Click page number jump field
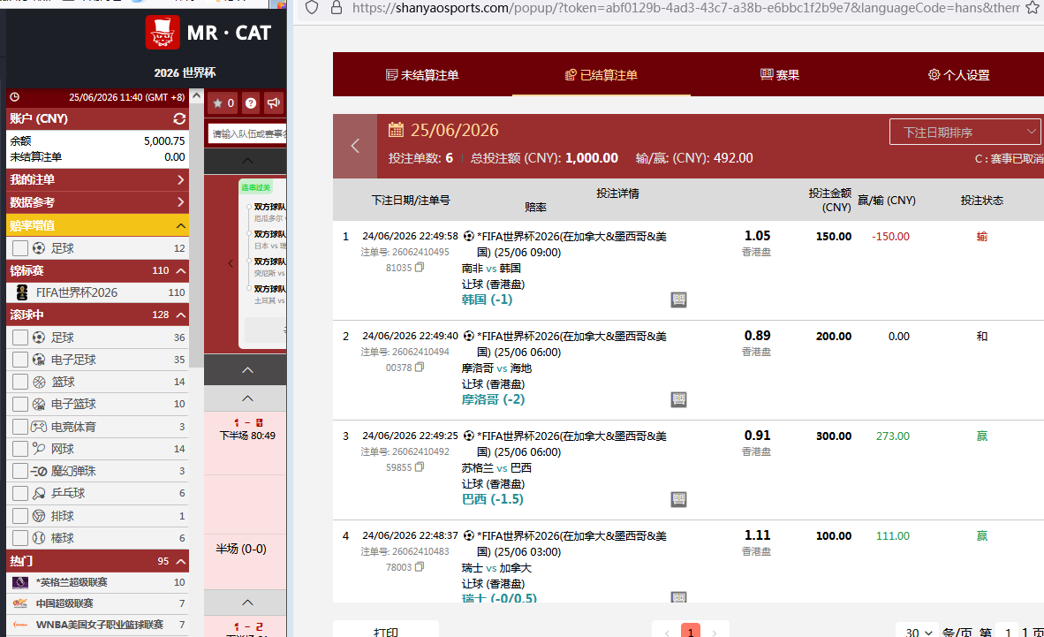 pos(1008,632)
